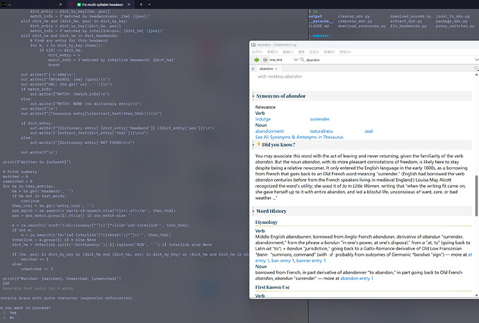Screen dimensions: 479x323
Task: Open 'See All Synonyms & Antonyms in Thesaurus'
Action: pos(299,137)
